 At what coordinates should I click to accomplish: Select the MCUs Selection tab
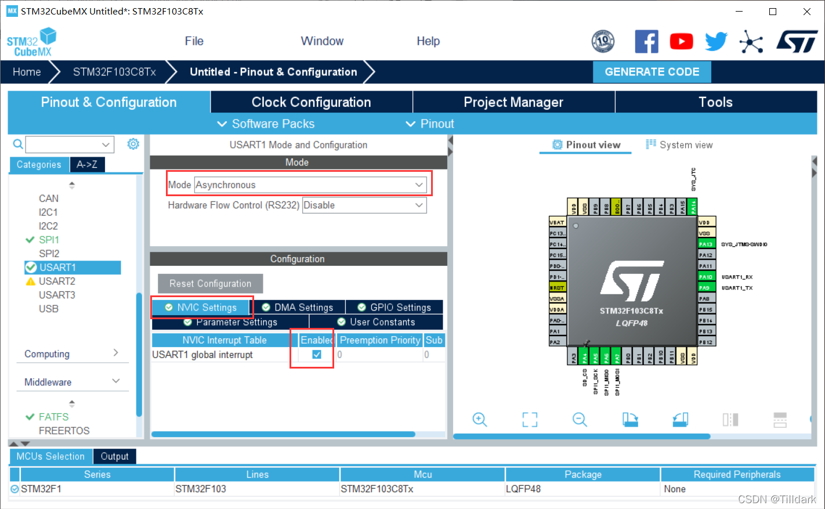click(x=50, y=456)
